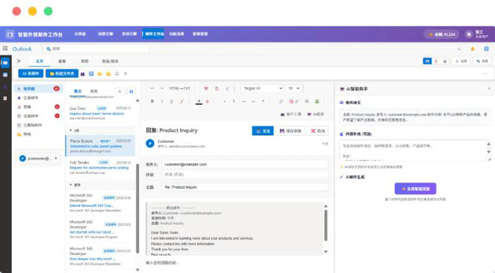495x273 pixels.
Task: Expand the postmaster account selector
Action: pos(38,158)
